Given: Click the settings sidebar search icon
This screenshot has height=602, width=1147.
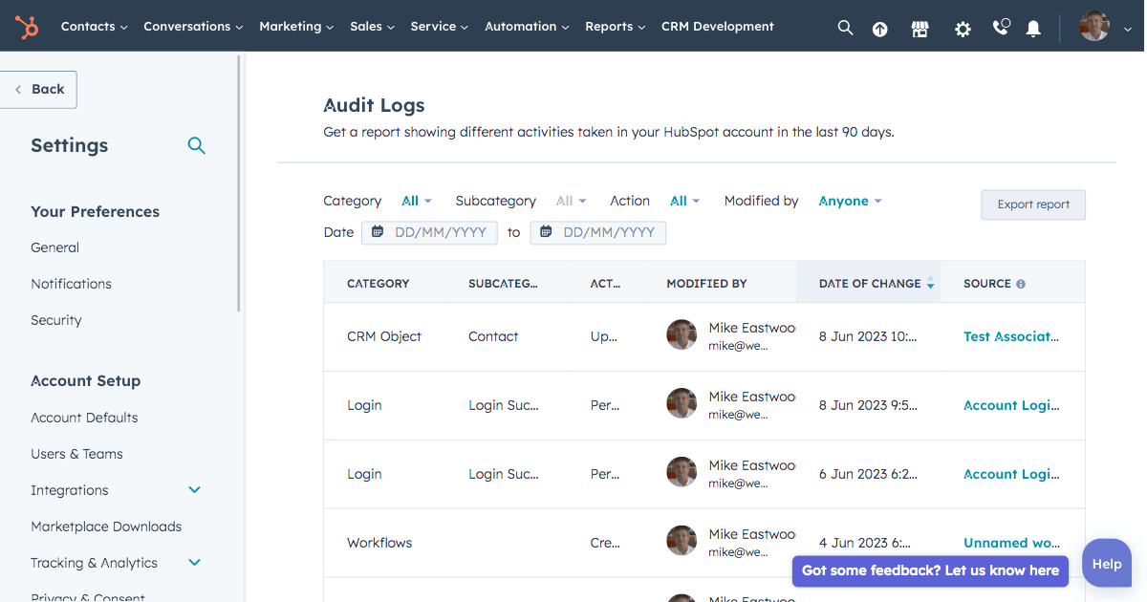Looking at the screenshot, I should [197, 145].
